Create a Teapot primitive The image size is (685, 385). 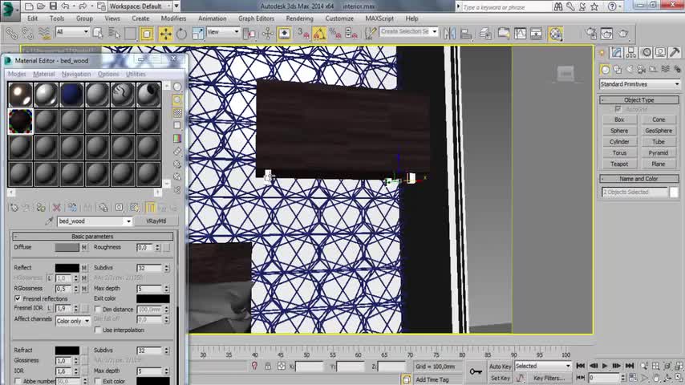(x=619, y=164)
